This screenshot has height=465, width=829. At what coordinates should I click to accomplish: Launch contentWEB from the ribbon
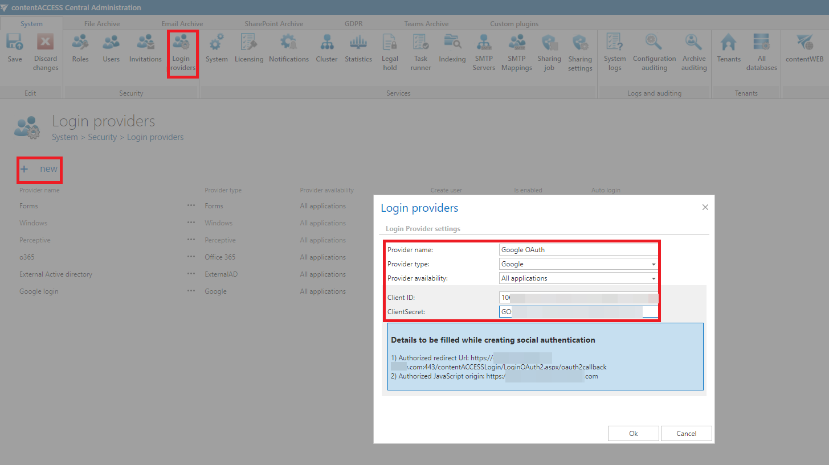point(805,49)
